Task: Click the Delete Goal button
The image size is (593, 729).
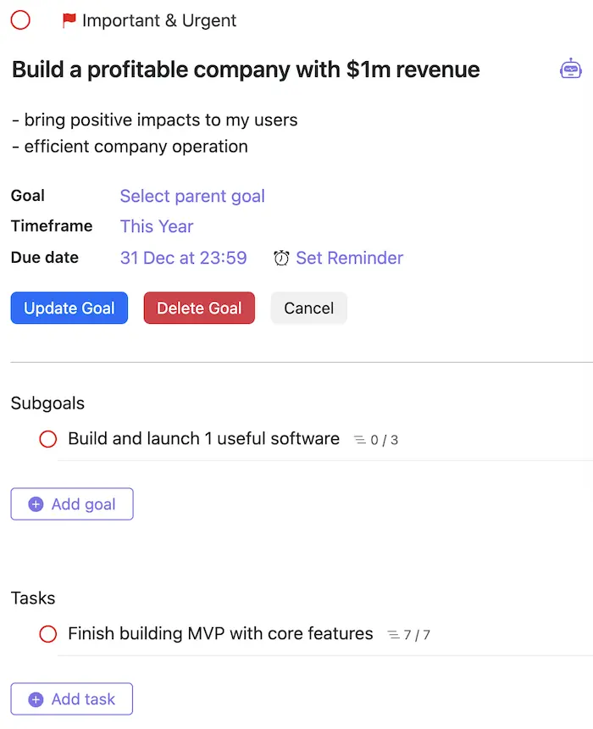Action: pyautogui.click(x=199, y=308)
